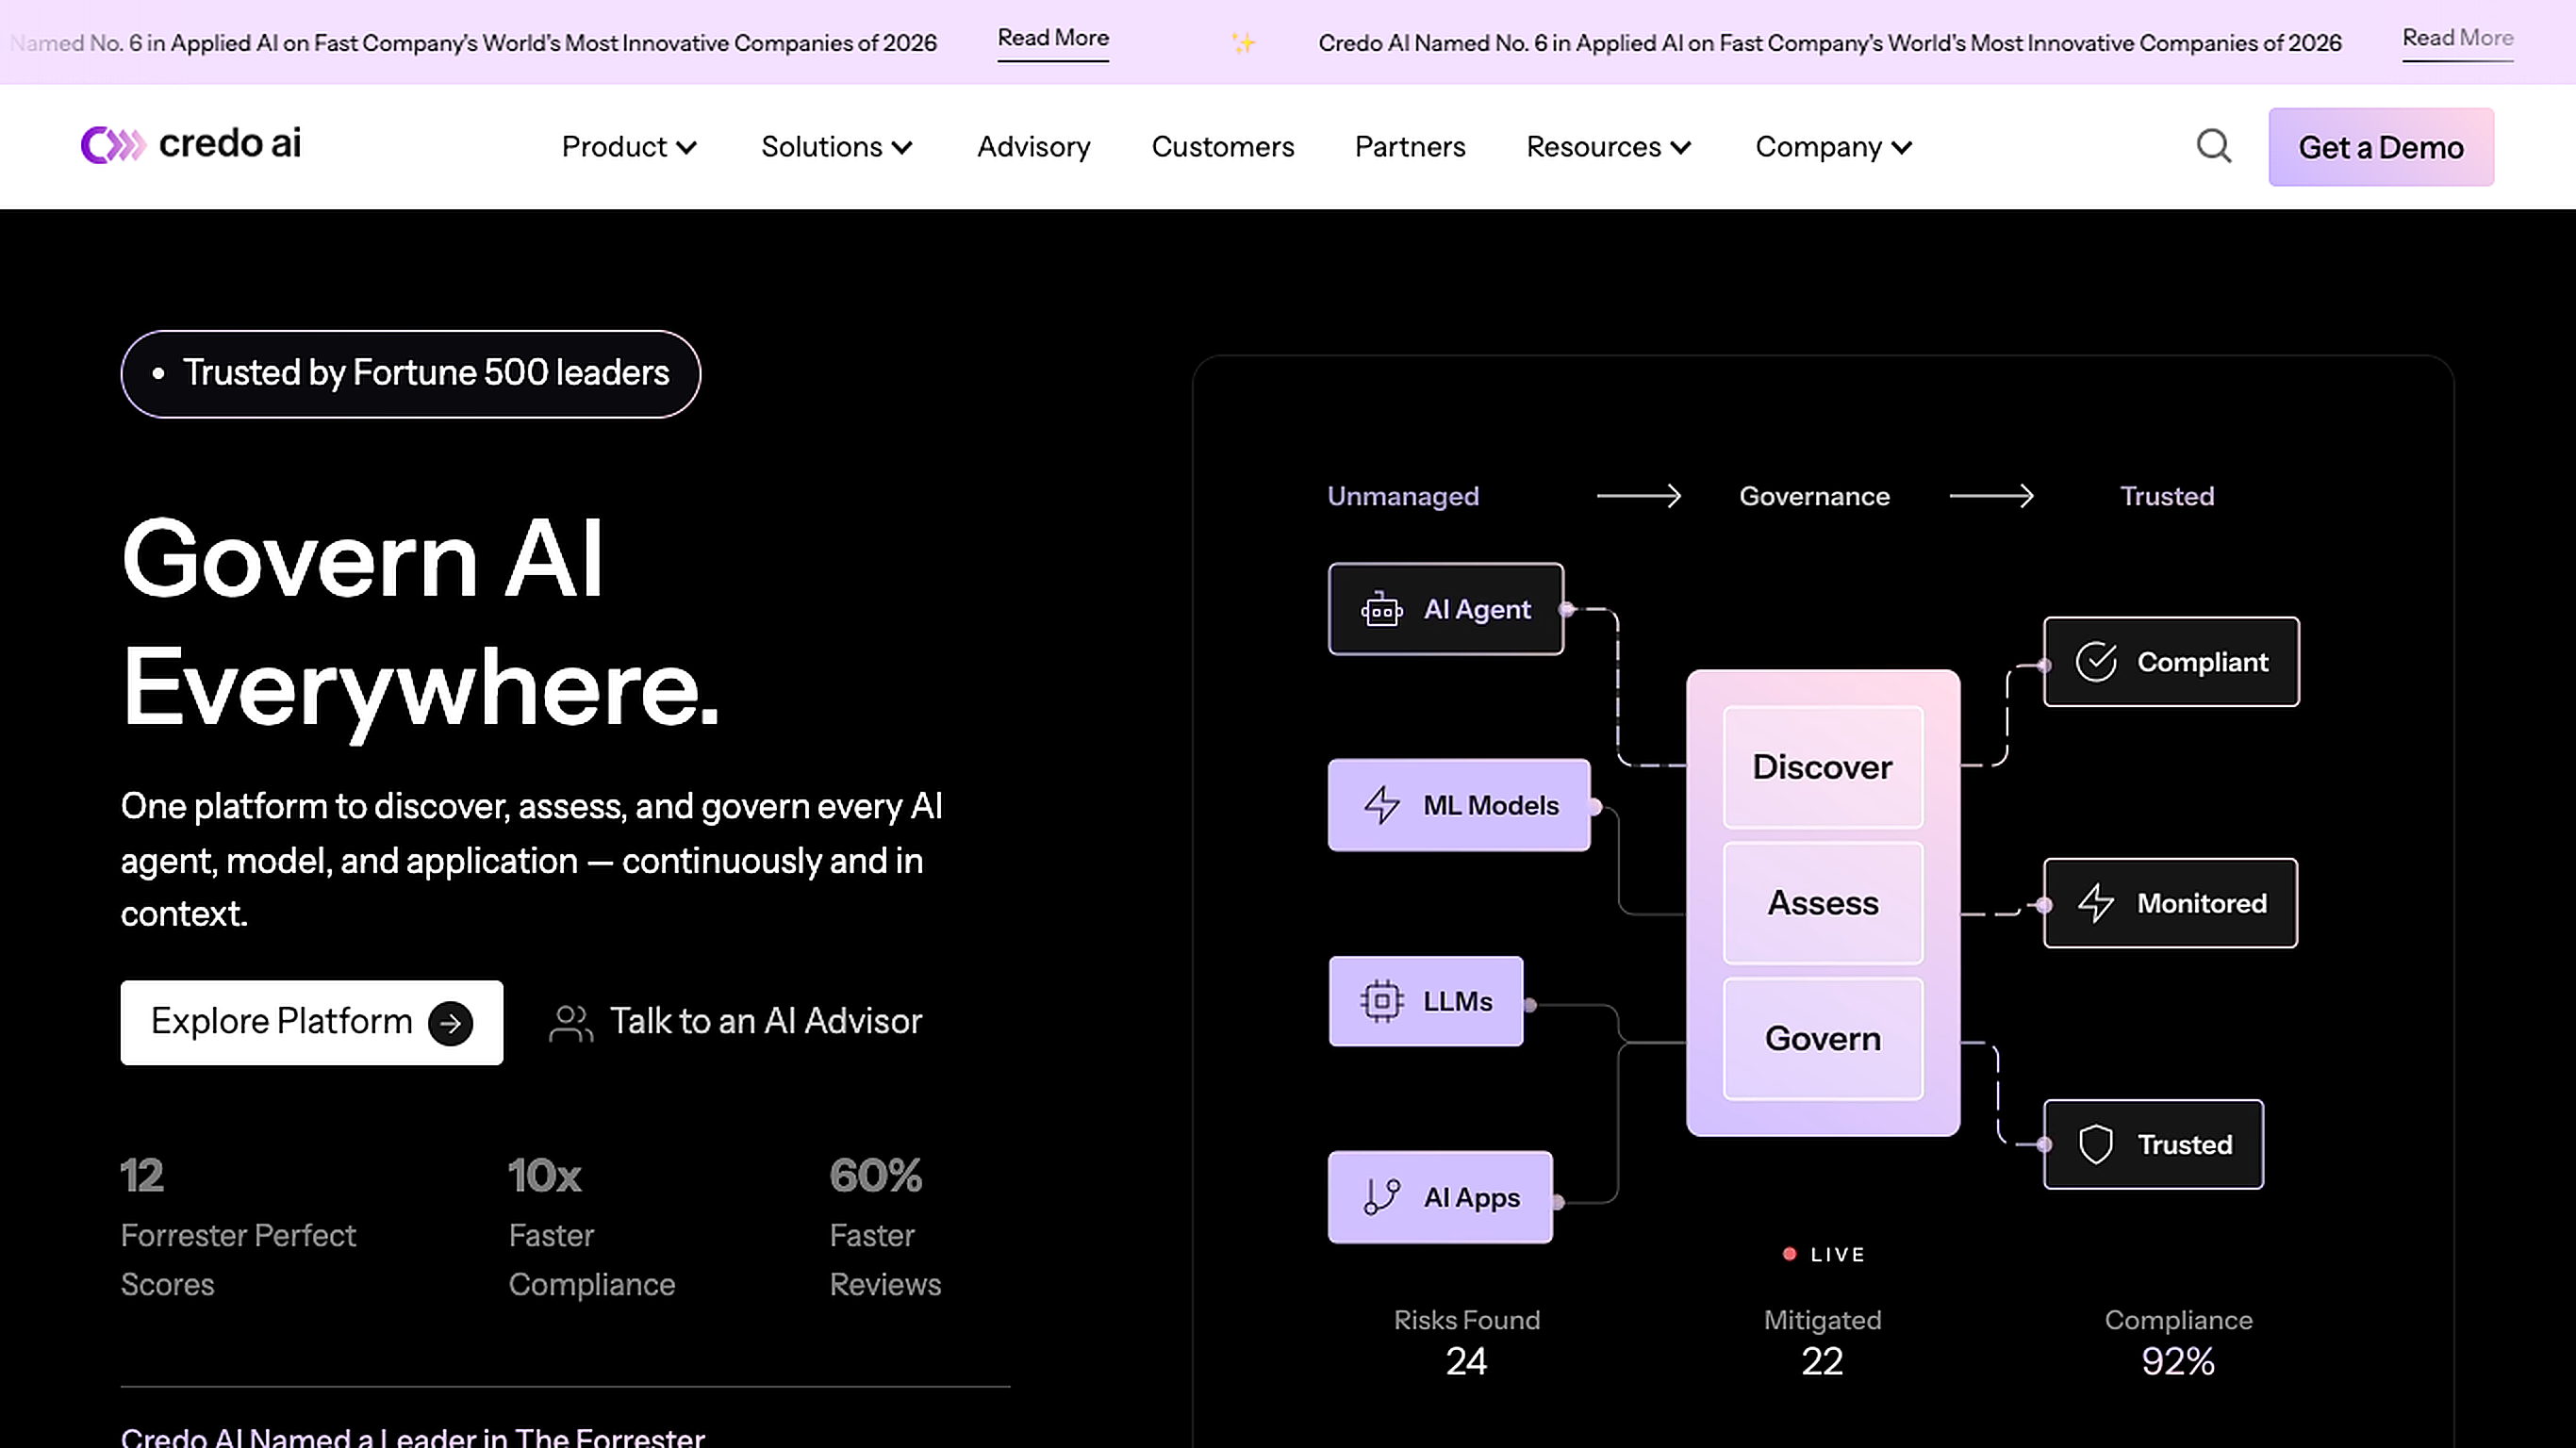The image size is (2576, 1448).
Task: Click the red LIVE indicator dot
Action: pyautogui.click(x=1789, y=1254)
